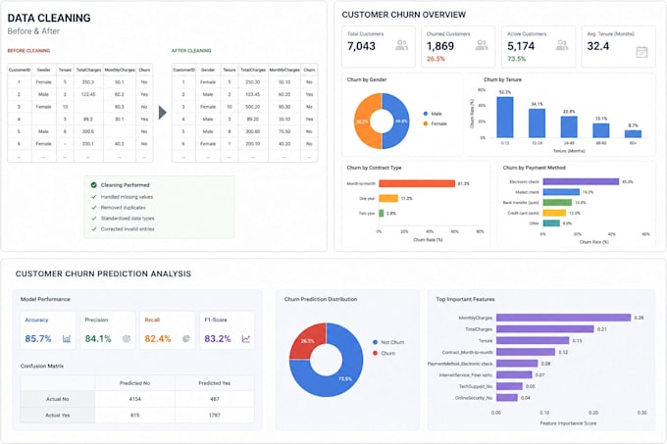667x444 pixels.
Task: Click the orange Female legend dot
Action: [x=426, y=123]
